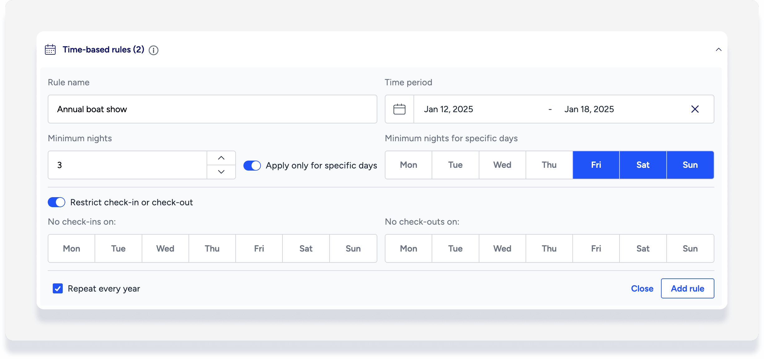Click the info icon beside Time-based rules
Image resolution: width=764 pixels, height=359 pixels.
pos(153,50)
